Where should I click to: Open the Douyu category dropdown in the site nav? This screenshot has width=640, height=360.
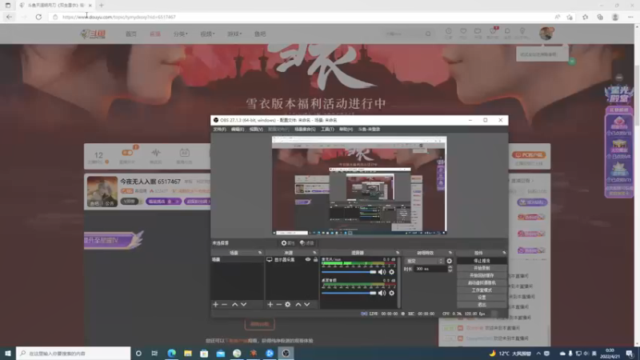pyautogui.click(x=181, y=34)
